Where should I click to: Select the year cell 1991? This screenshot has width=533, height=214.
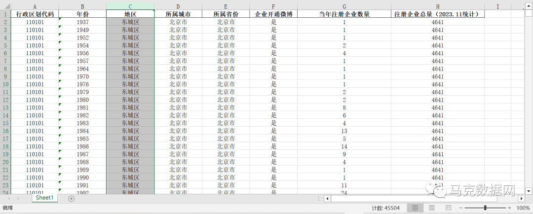click(x=82, y=185)
